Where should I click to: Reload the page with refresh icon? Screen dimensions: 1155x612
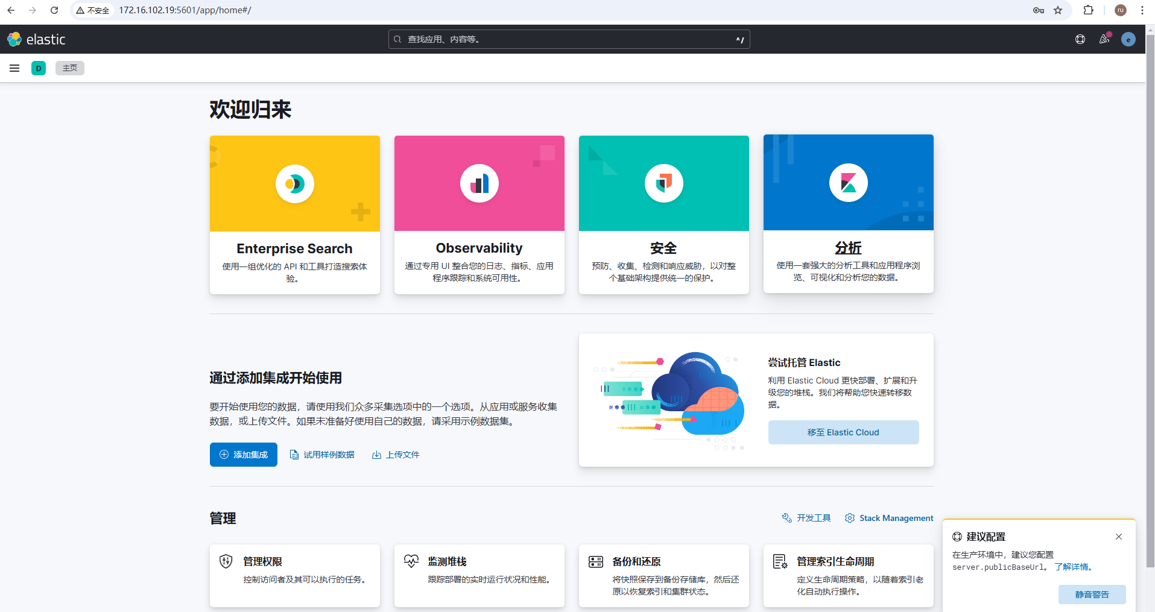coord(54,10)
